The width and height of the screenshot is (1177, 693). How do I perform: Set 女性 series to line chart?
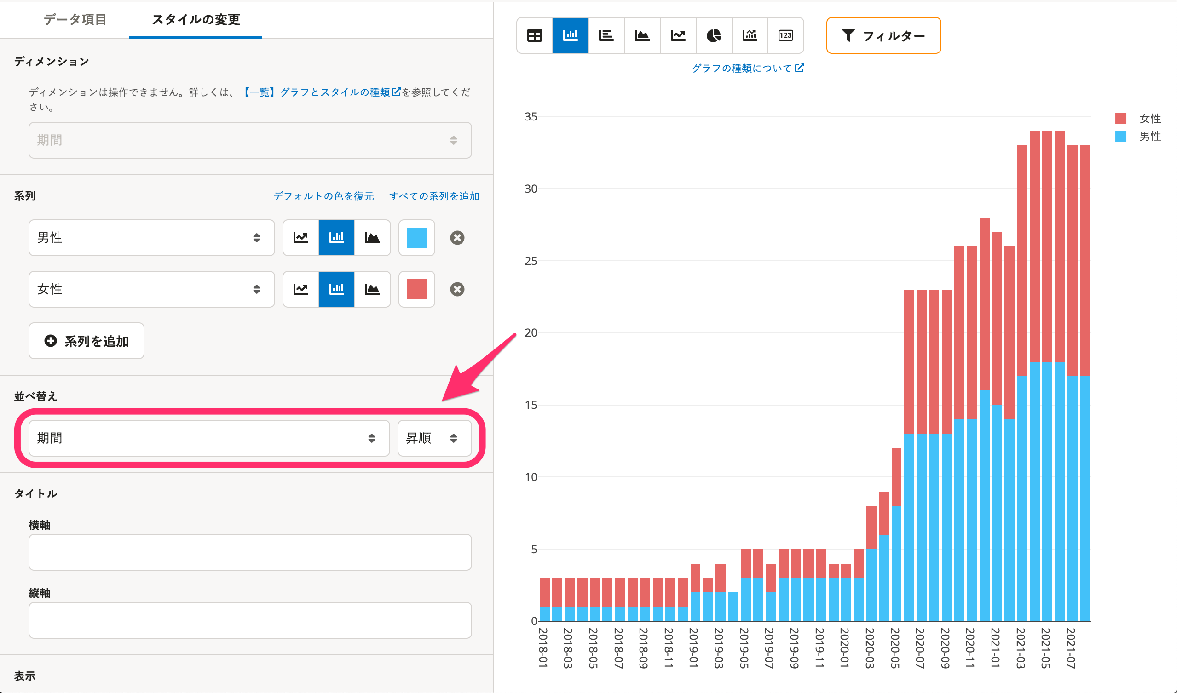(301, 289)
